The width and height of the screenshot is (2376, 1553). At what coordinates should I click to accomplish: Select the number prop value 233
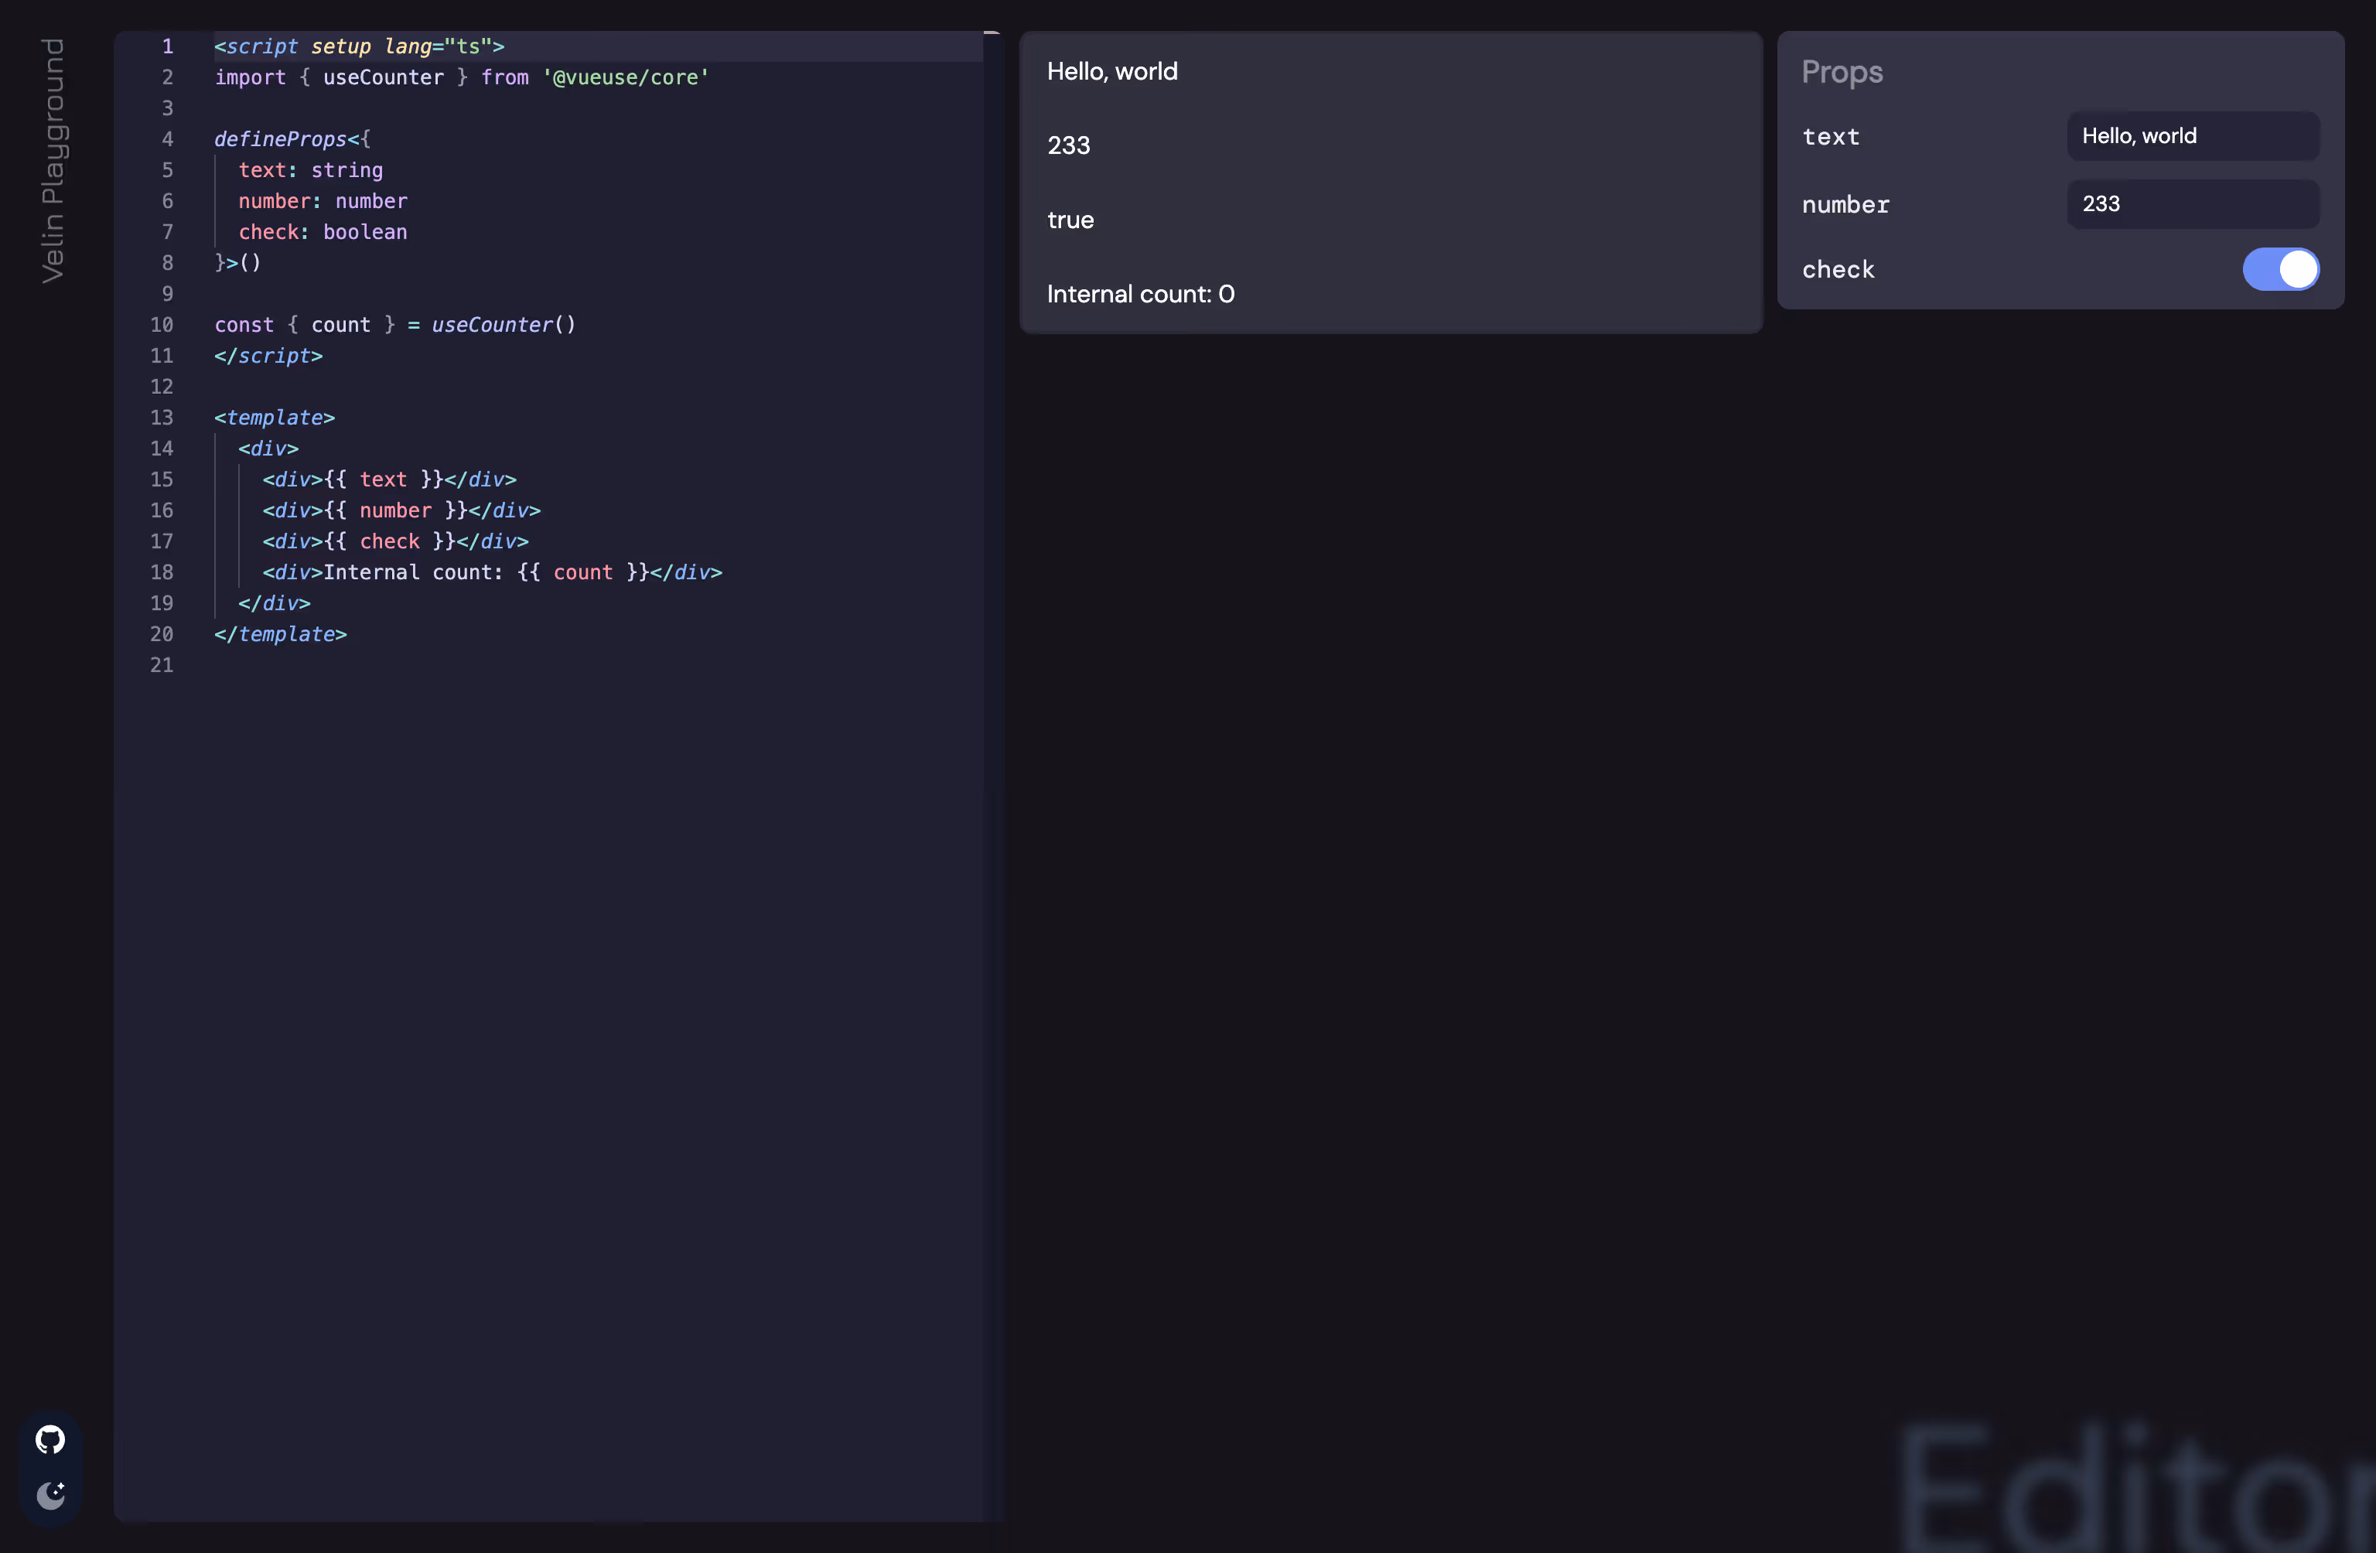pos(2193,203)
